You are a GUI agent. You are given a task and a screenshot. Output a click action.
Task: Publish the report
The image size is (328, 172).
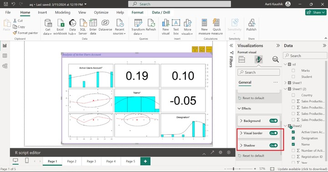click(x=251, y=25)
